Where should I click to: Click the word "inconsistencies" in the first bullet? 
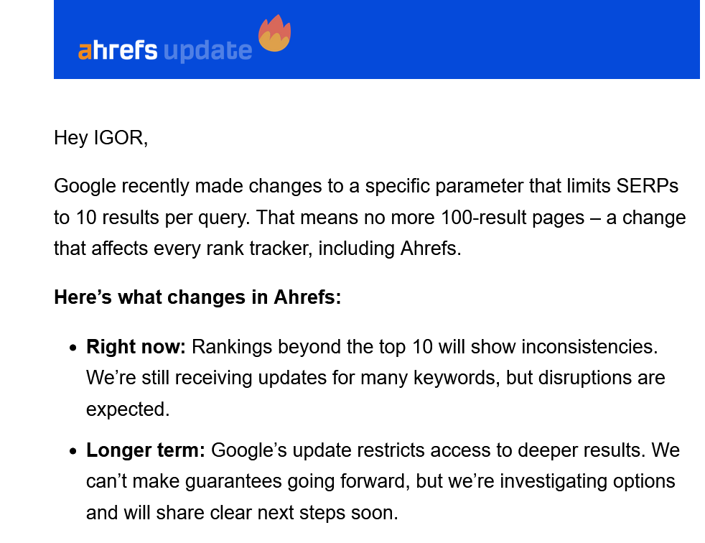(x=588, y=346)
